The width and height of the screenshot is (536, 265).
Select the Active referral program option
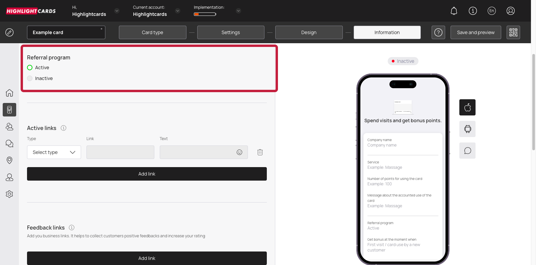click(30, 68)
